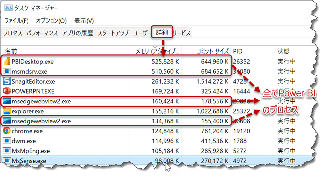Image resolution: width=326 pixels, height=177 pixels.
Task: Open the ファイル(F) menu
Action: click(x=16, y=21)
